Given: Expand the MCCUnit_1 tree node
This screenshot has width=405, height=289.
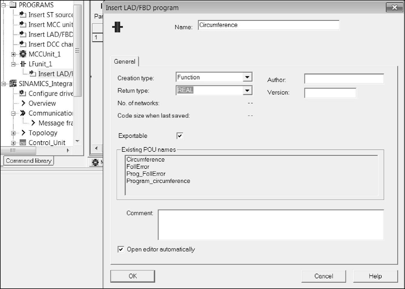Looking at the screenshot, I should (x=13, y=54).
